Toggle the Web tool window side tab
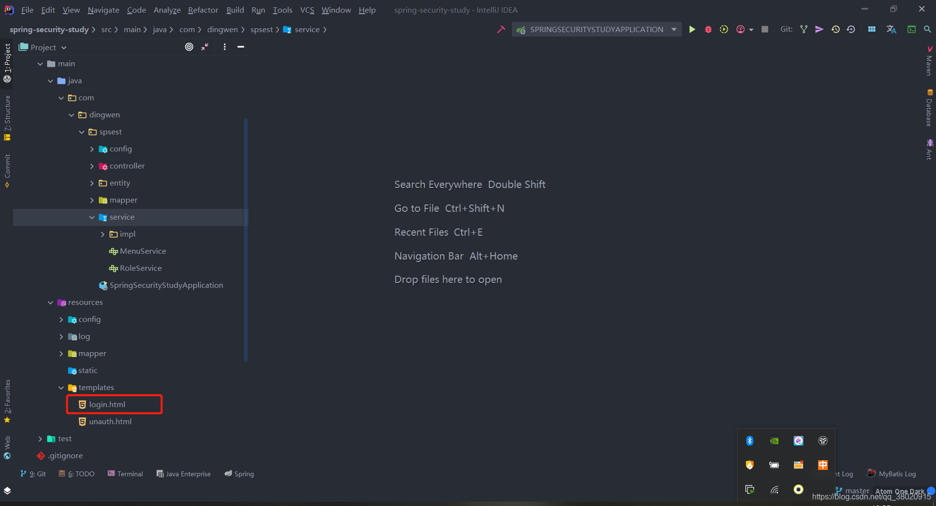This screenshot has height=506, width=936. click(7, 448)
